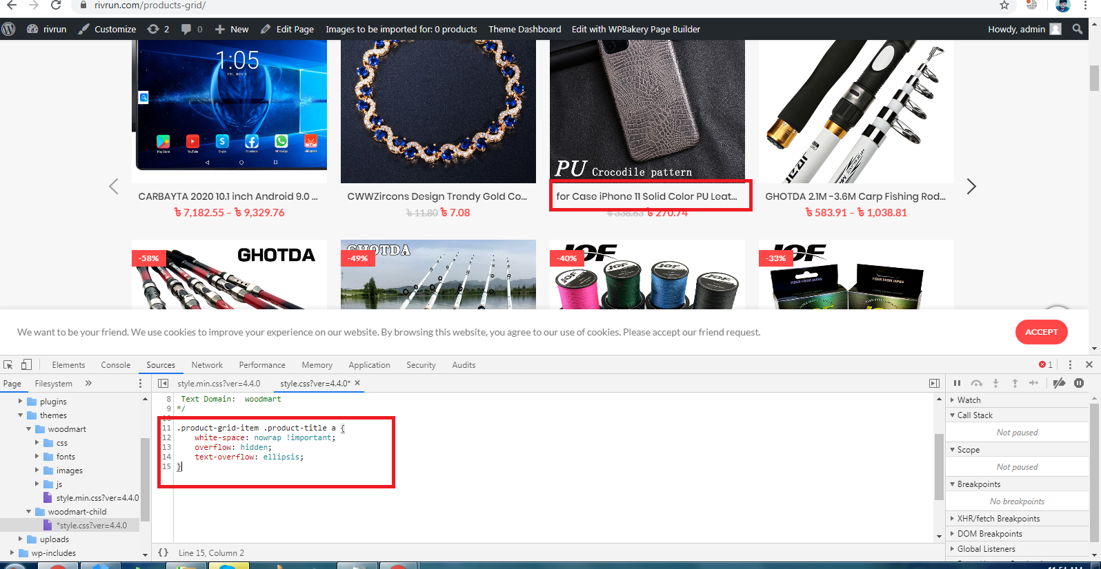The width and height of the screenshot is (1101, 569).
Task: Click Edit Page in the admin bar
Action: [287, 29]
